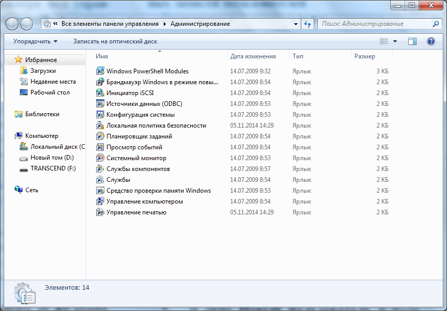Select the Службы компонентов name text
The image size is (447, 311).
[x=138, y=169]
